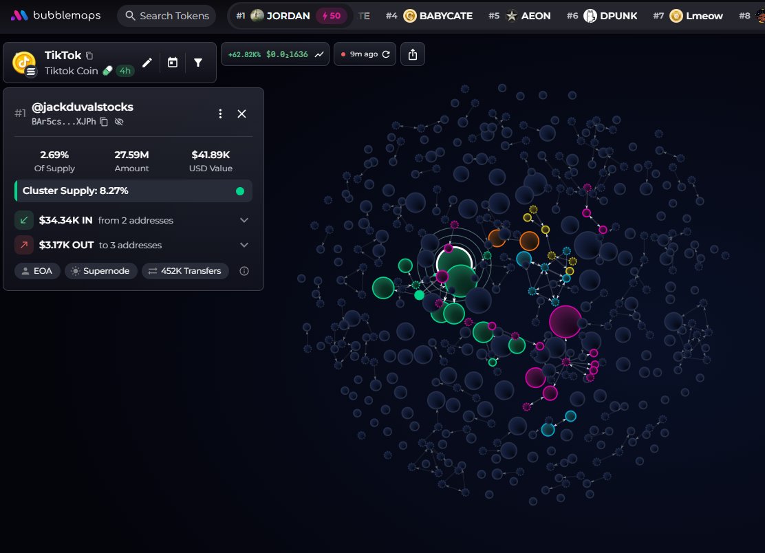Image resolution: width=765 pixels, height=553 pixels.
Task: Open the bubblemaps home logo
Action: coord(56,16)
